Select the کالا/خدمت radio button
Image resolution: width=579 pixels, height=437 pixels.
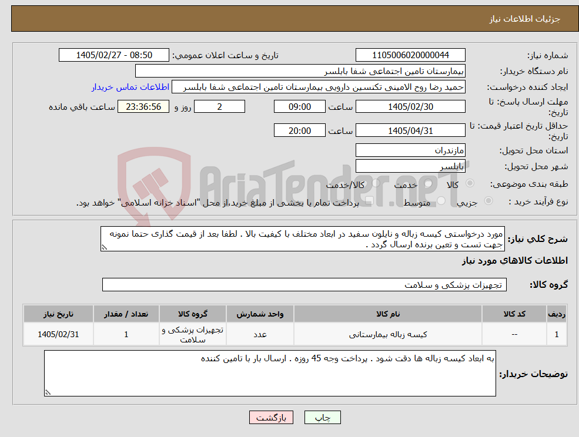[376, 183]
